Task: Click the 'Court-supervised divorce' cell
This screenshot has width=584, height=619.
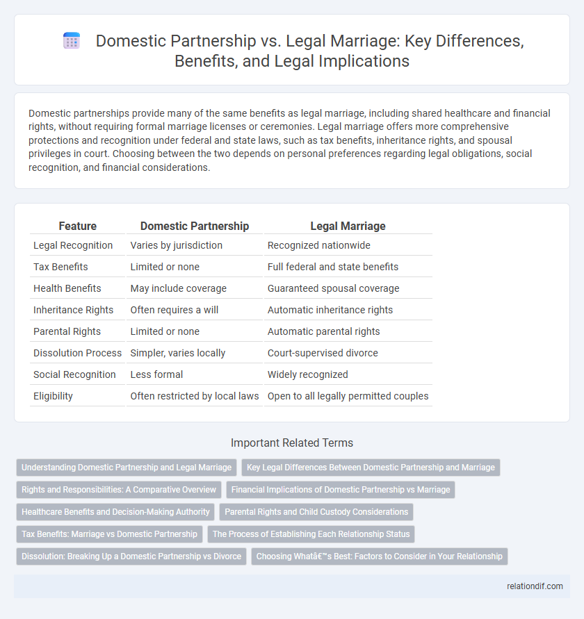Action: coord(323,353)
